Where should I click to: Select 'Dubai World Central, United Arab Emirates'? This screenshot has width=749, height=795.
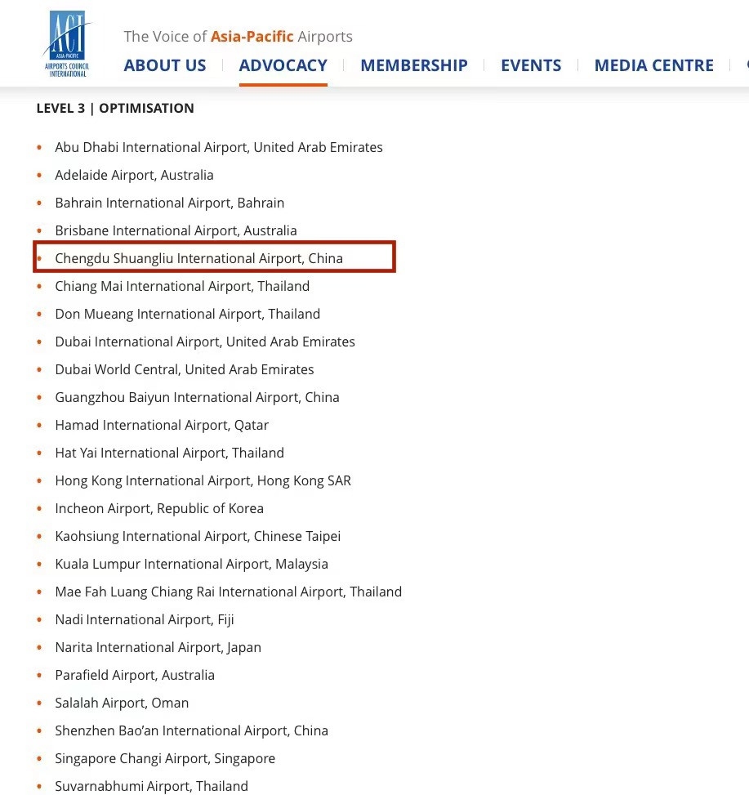click(x=185, y=369)
